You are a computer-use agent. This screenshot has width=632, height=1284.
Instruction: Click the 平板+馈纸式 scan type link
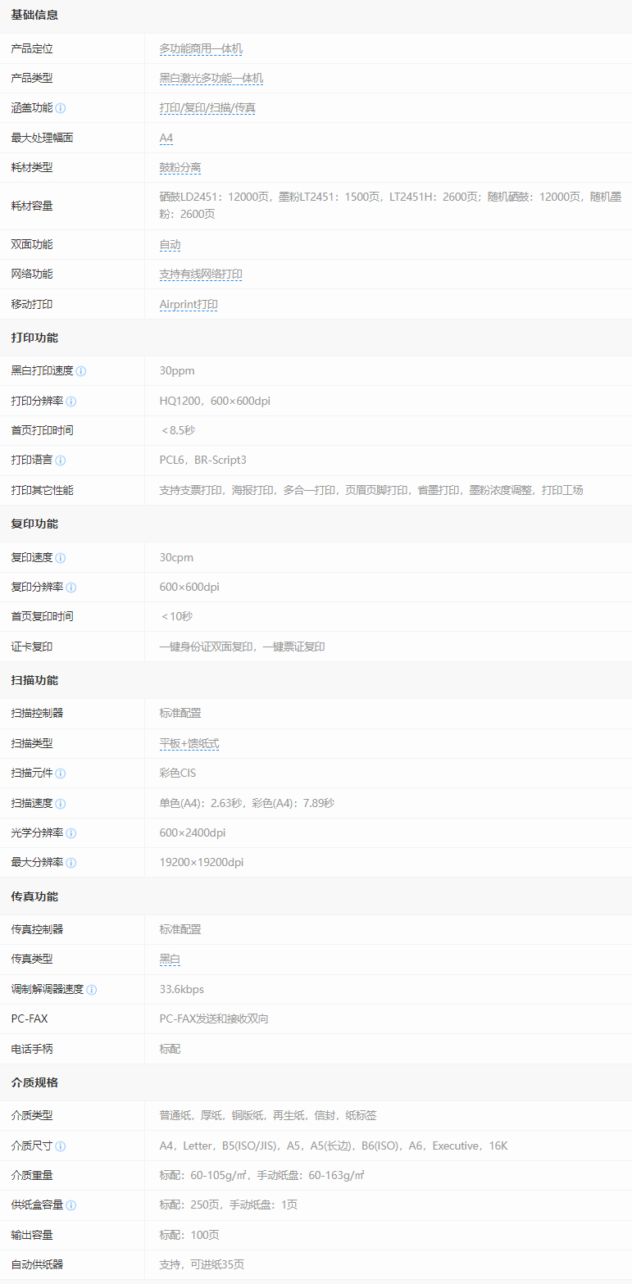(x=189, y=744)
